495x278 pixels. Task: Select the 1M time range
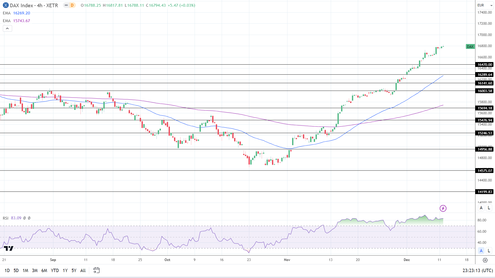25,270
